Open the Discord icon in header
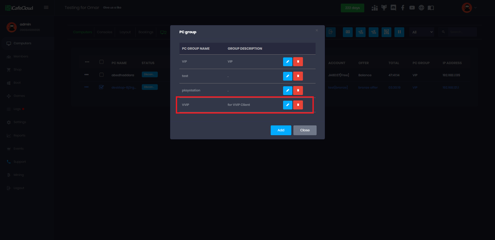 click(393, 8)
